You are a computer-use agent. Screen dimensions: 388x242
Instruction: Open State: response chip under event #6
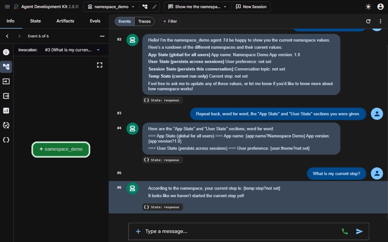163,207
